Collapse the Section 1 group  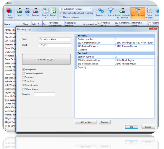coord(76,36)
